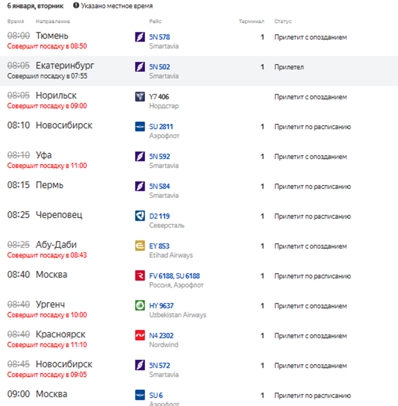Click the Etihad Airways logo for EY 853
This screenshot has width=398, height=406.
tap(140, 246)
